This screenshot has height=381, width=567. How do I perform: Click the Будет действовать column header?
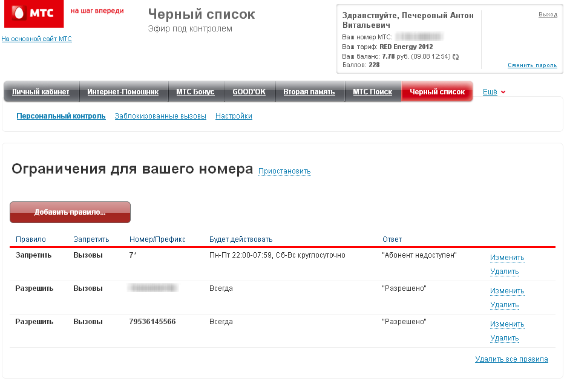[x=241, y=239]
